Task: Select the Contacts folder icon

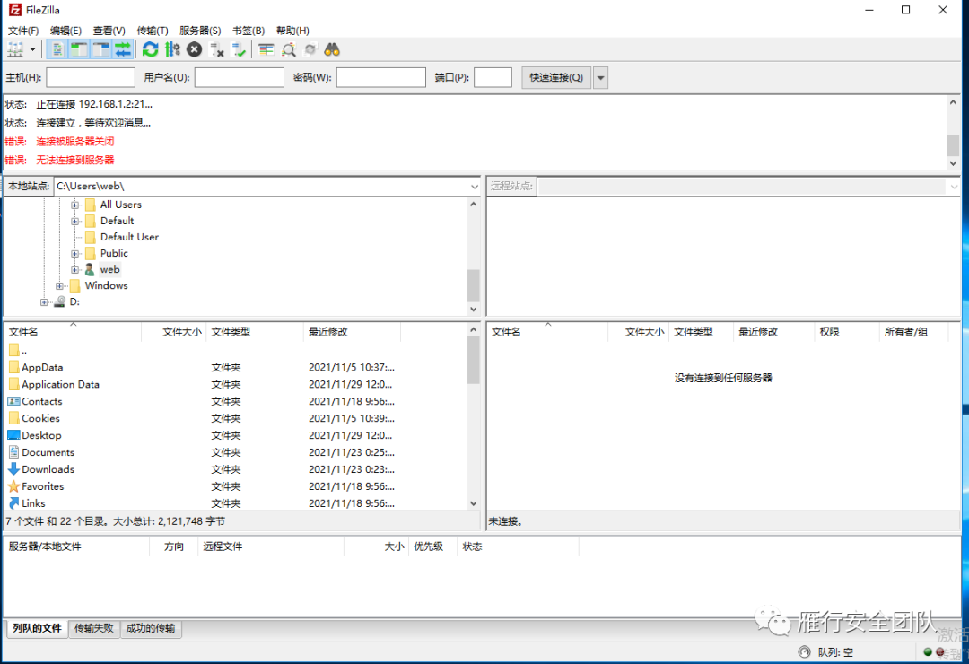Action: click(13, 401)
